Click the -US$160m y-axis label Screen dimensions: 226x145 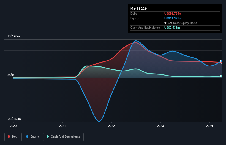click(14, 119)
